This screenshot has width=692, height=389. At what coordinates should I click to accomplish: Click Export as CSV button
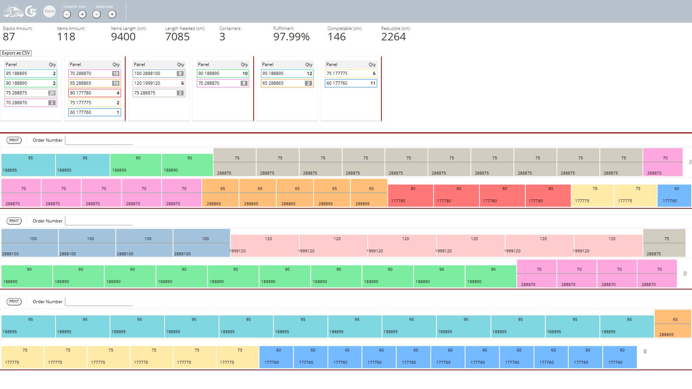16,53
